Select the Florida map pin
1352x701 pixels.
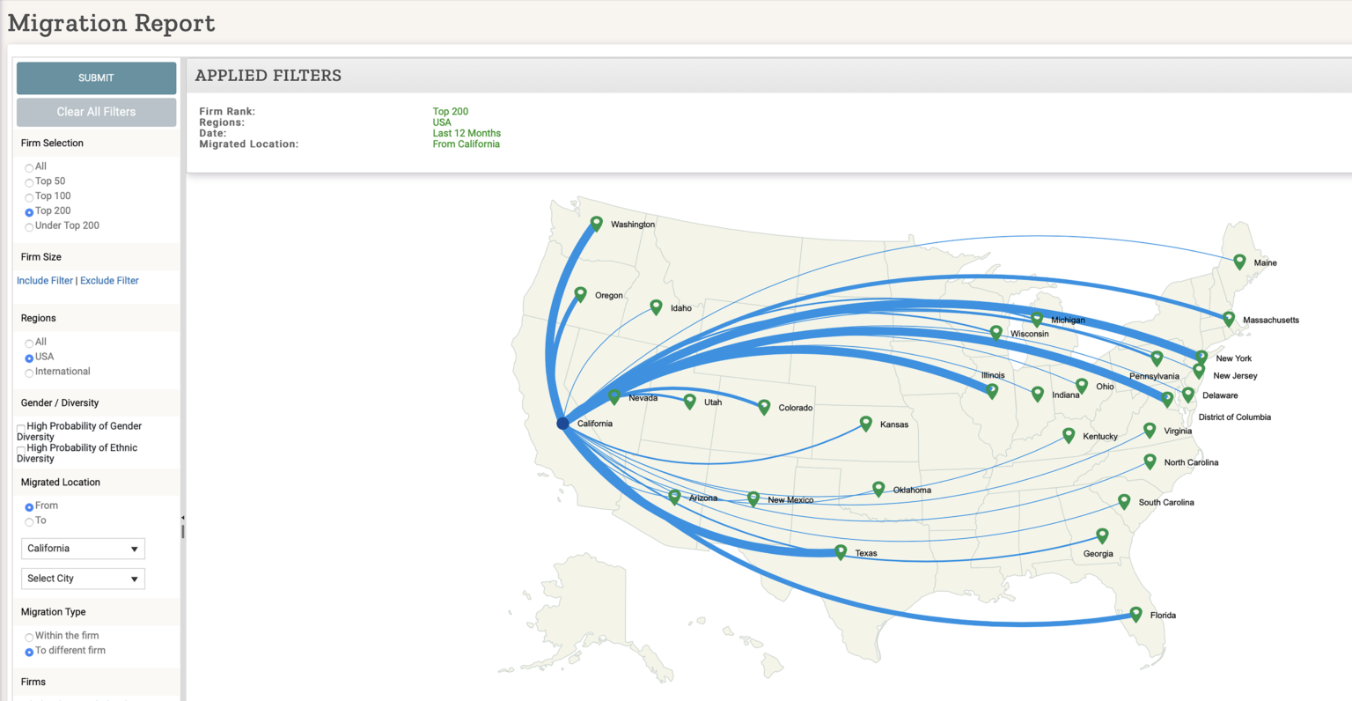(x=1135, y=614)
